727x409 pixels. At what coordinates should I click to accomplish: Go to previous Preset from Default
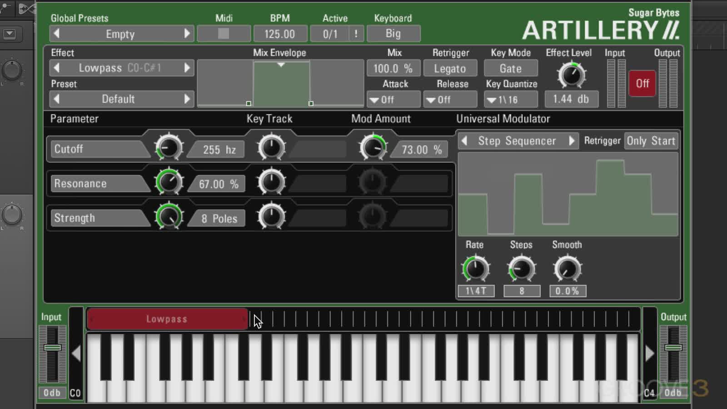(x=57, y=99)
